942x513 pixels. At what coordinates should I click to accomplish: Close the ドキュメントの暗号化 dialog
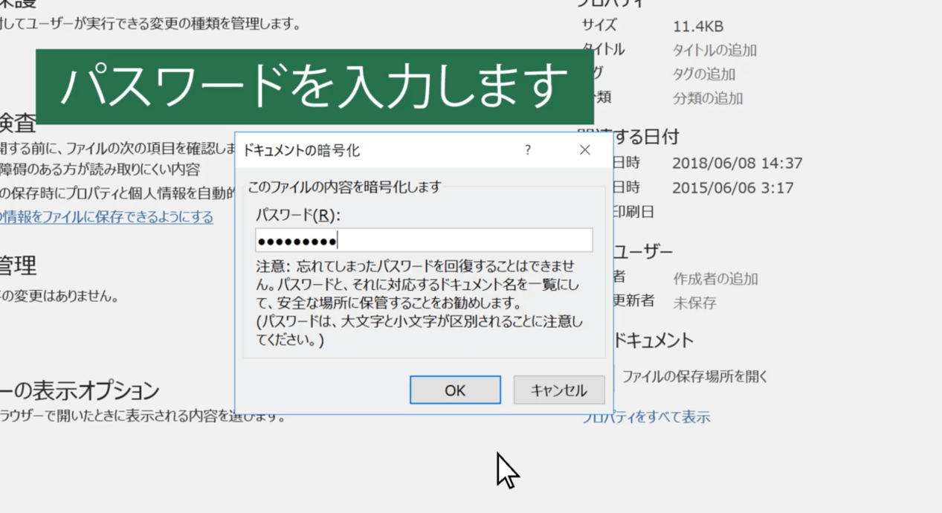[x=584, y=149]
